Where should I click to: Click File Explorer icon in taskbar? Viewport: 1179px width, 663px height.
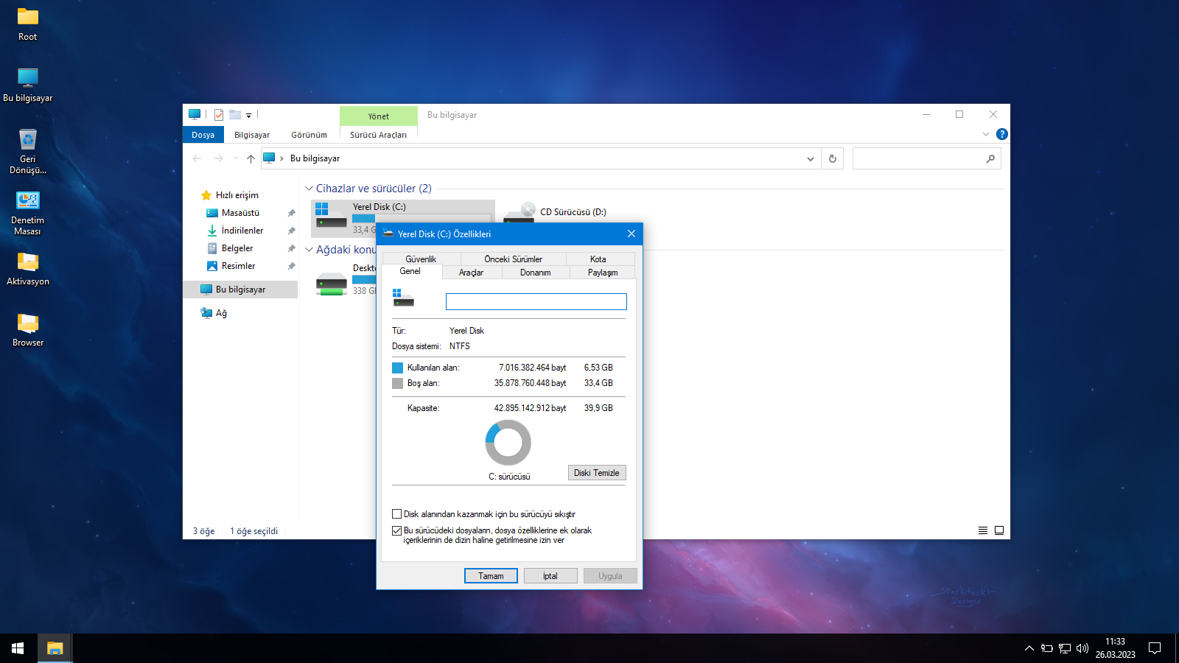[x=55, y=648]
